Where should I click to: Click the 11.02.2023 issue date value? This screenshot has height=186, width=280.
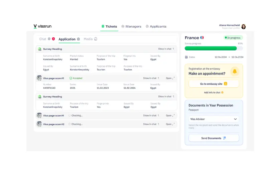103,88
